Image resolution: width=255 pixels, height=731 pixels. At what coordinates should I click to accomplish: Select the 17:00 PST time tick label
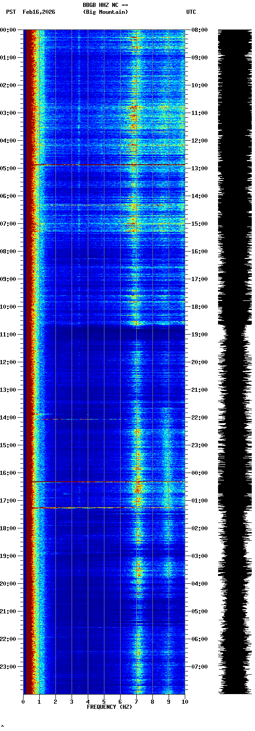(x=8, y=501)
